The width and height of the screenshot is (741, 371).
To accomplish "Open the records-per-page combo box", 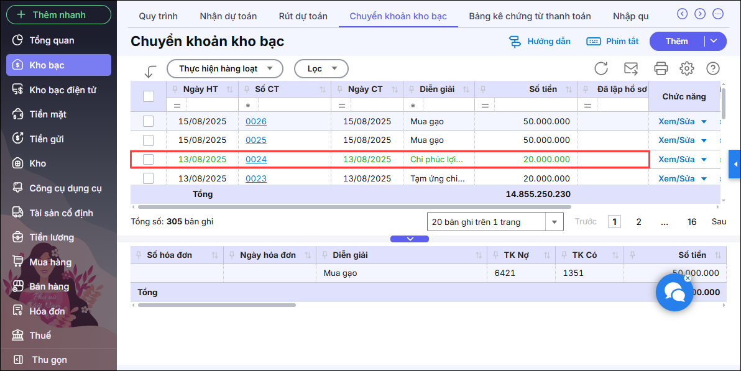I will (495, 222).
